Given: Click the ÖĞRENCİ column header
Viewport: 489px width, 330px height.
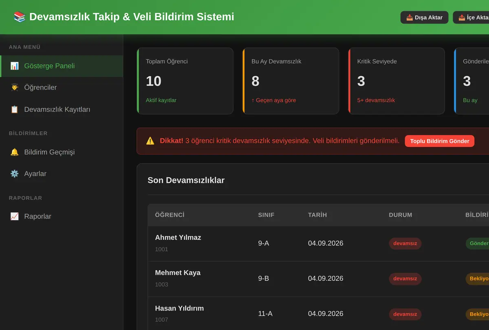Looking at the screenshot, I should point(170,215).
